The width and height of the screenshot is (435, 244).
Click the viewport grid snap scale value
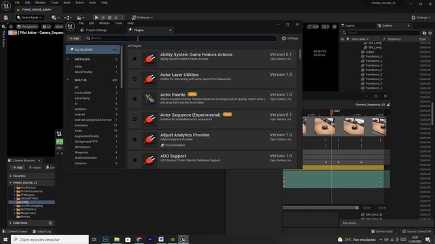[x=313, y=26]
